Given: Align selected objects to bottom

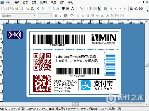Looking at the screenshot, I should pos(102,16).
